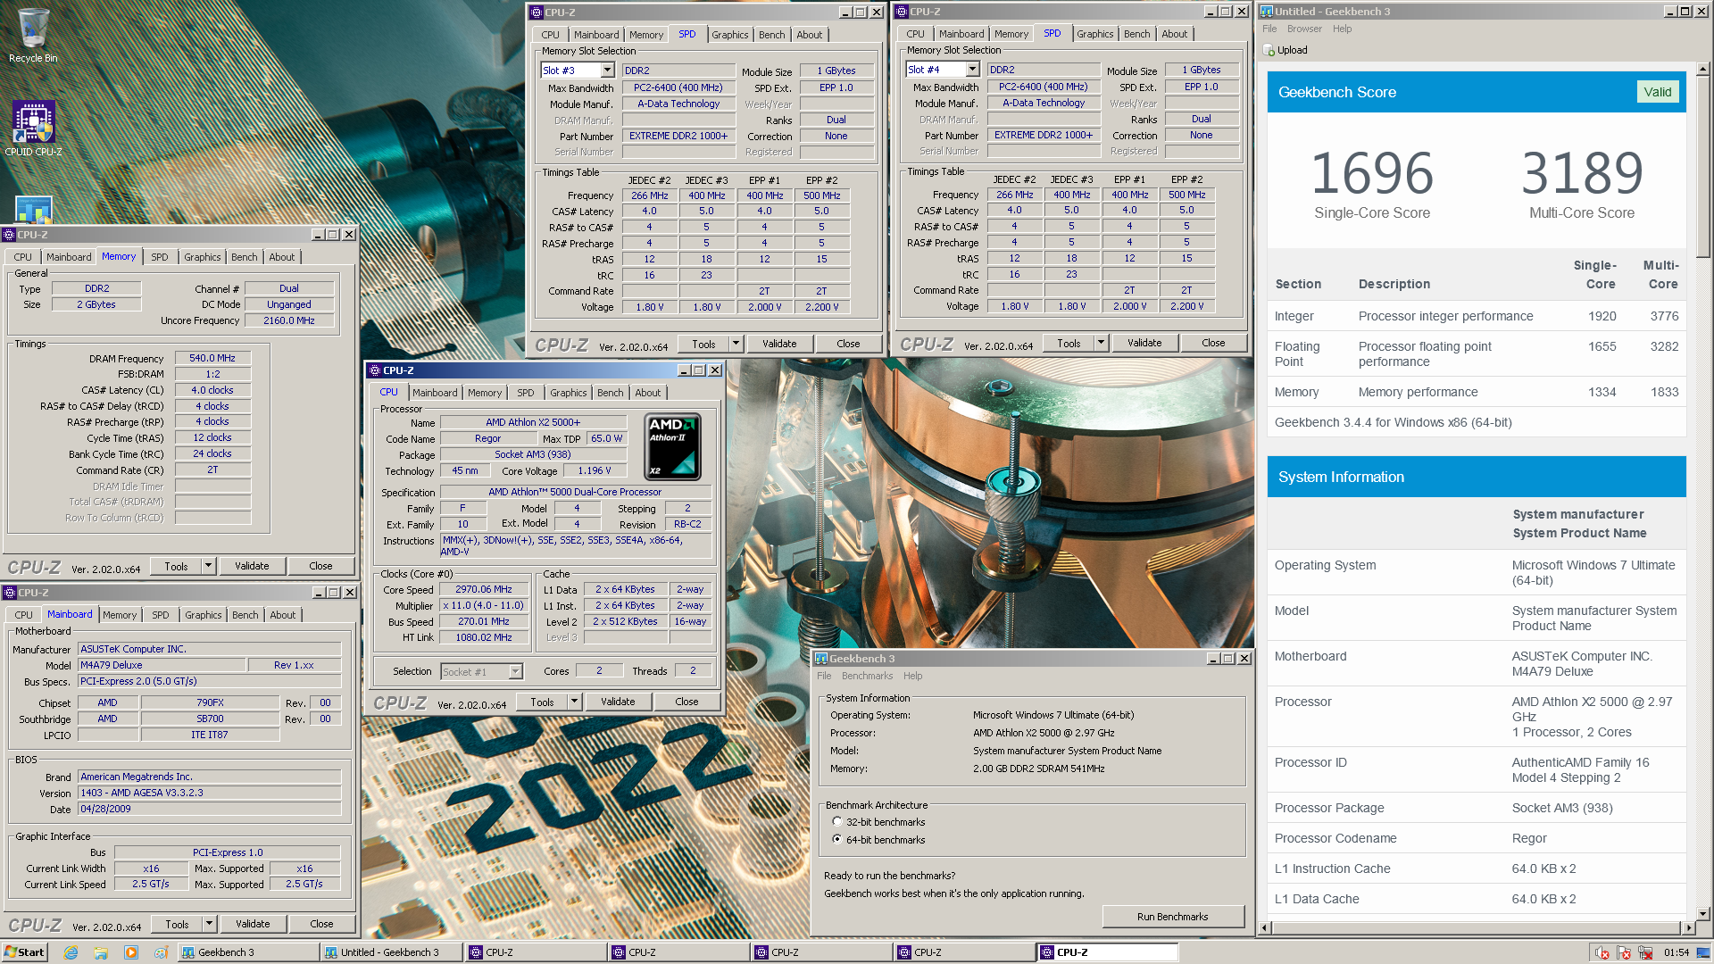Click the Show Desktop button by the clock

pyautogui.click(x=1704, y=952)
